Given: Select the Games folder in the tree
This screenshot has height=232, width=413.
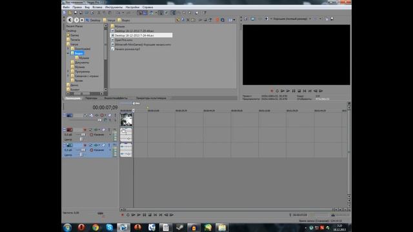Looking at the screenshot, I should tap(73, 35).
